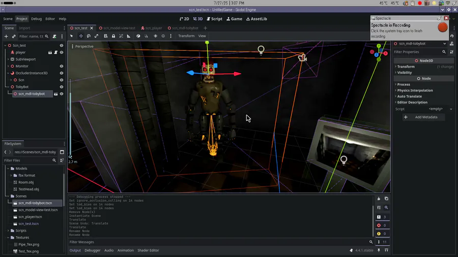Toggle standard messages filter showing 3
The height and width of the screenshot is (257, 458).
tap(382, 217)
